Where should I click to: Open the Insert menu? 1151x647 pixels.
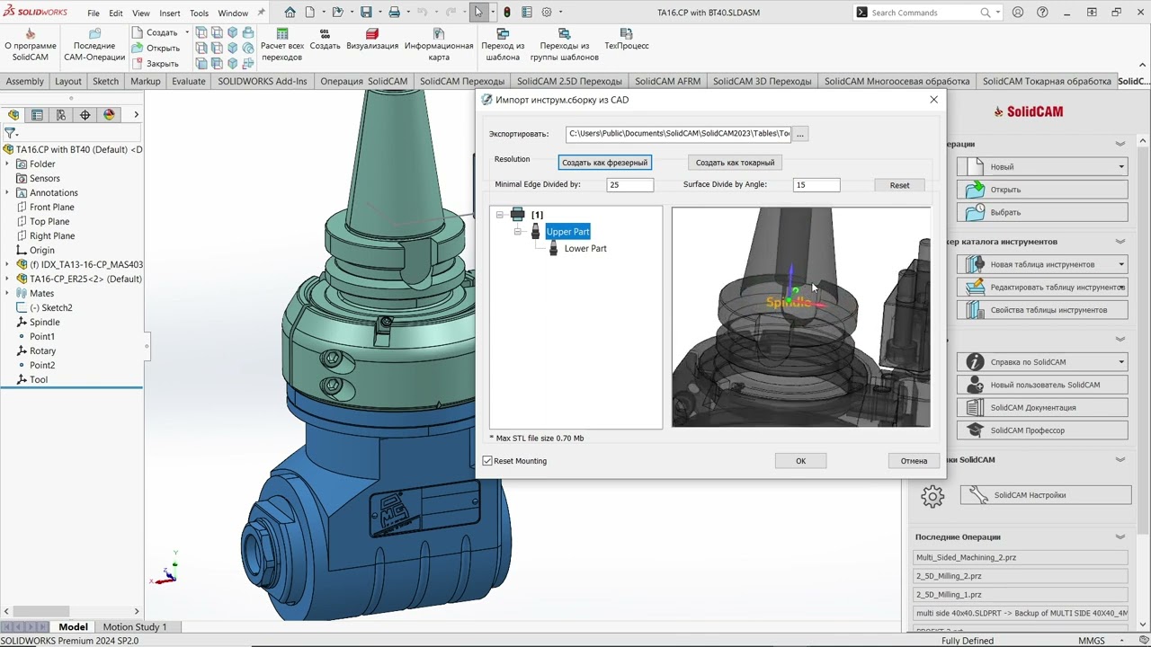170,13
